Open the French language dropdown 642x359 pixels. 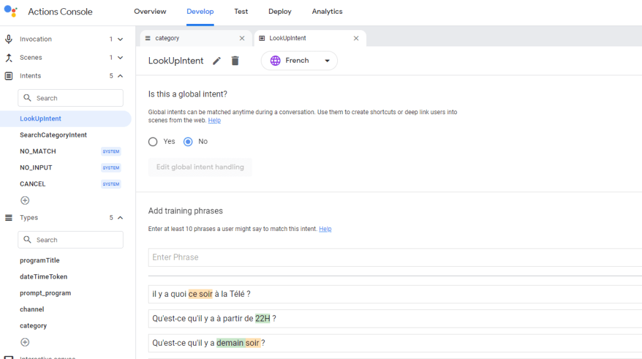tap(299, 61)
